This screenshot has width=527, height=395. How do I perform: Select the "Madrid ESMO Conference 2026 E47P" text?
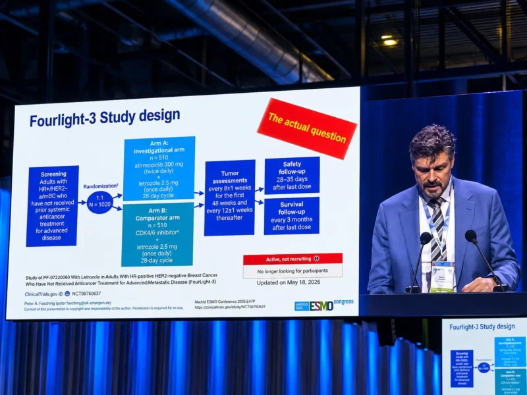point(225,302)
